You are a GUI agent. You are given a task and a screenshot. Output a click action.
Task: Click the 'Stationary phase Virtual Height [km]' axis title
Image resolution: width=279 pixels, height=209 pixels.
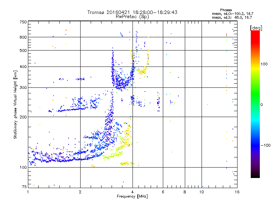[15, 104]
